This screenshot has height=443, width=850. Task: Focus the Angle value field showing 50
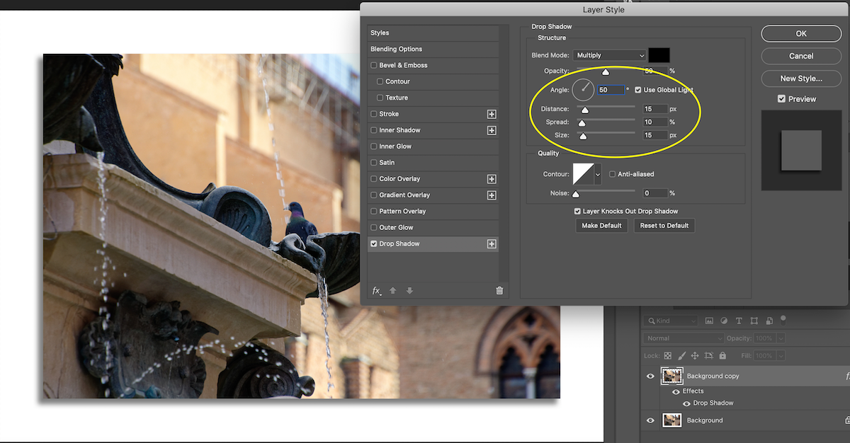(611, 90)
